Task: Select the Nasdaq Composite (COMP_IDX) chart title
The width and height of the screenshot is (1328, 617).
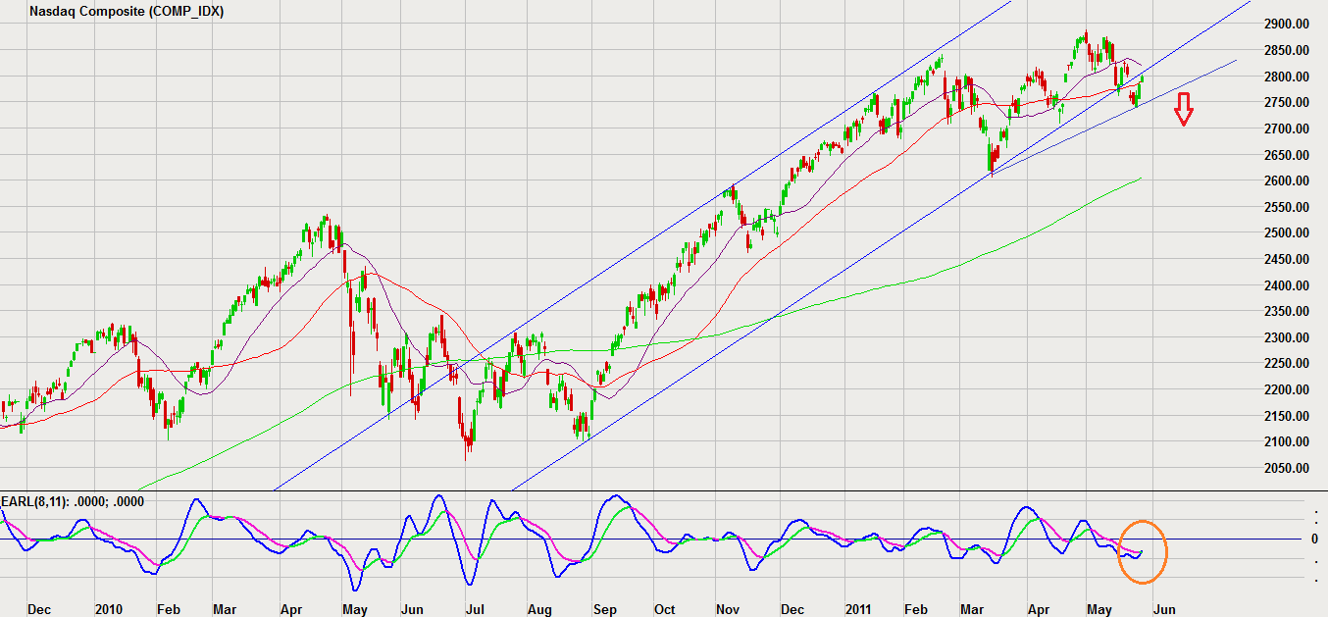Action: (127, 13)
